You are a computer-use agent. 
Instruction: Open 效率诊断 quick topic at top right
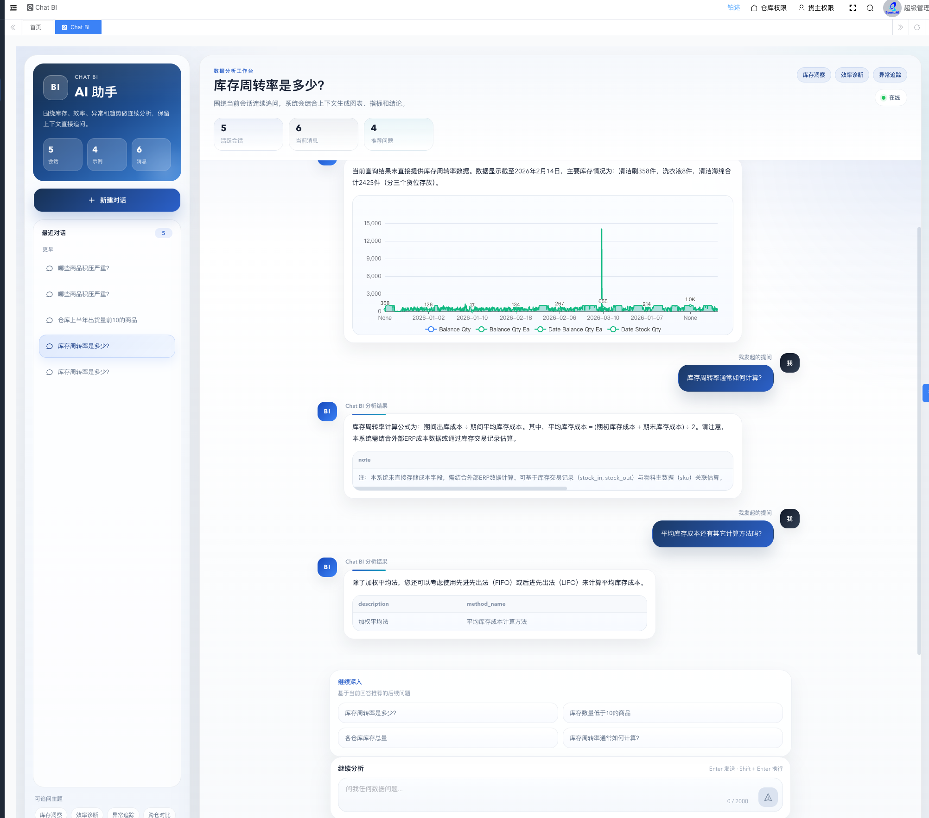pyautogui.click(x=852, y=75)
